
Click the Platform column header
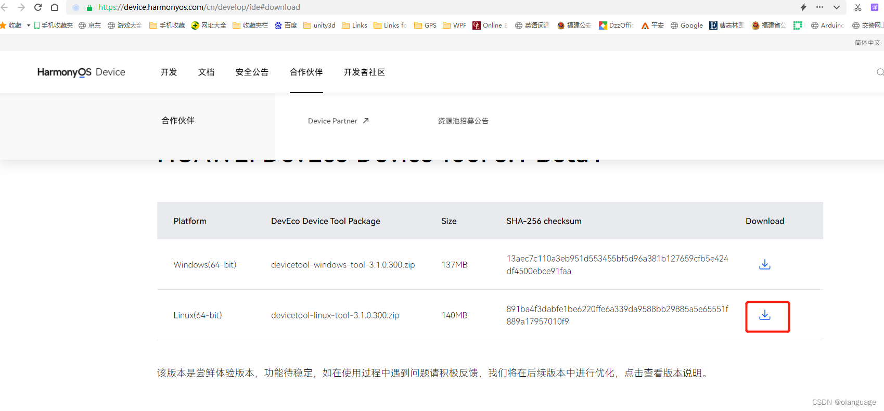pyautogui.click(x=190, y=221)
